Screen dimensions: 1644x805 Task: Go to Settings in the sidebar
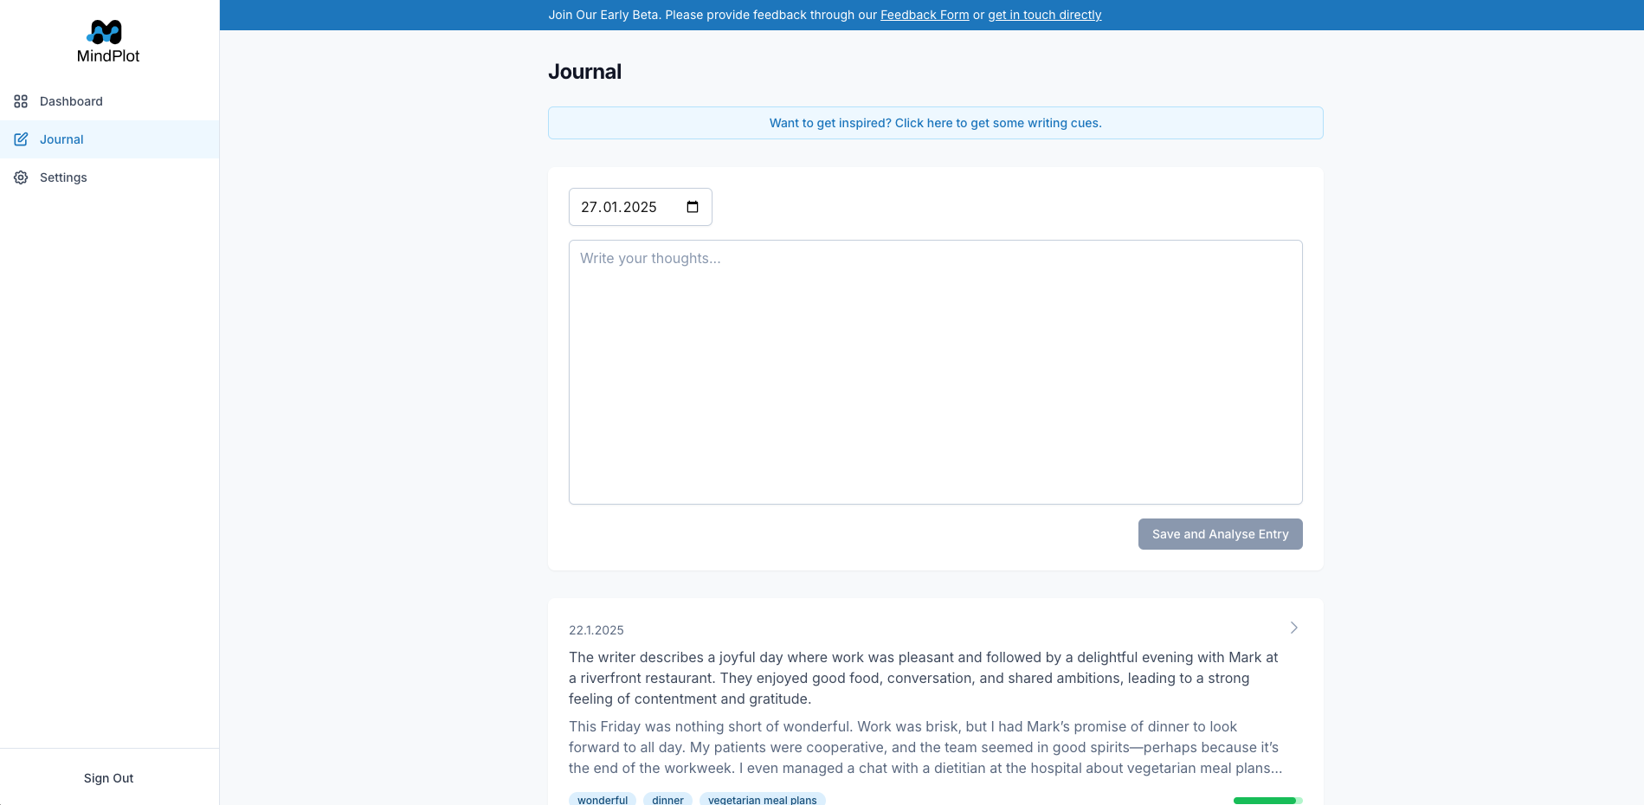point(109,177)
